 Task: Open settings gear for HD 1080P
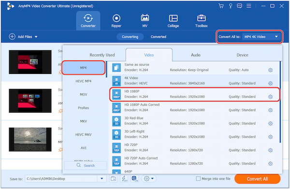pos(270,97)
